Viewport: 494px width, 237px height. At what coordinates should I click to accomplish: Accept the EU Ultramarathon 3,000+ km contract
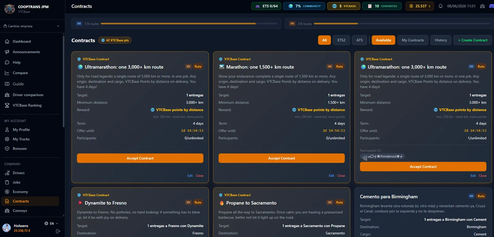tap(423, 167)
